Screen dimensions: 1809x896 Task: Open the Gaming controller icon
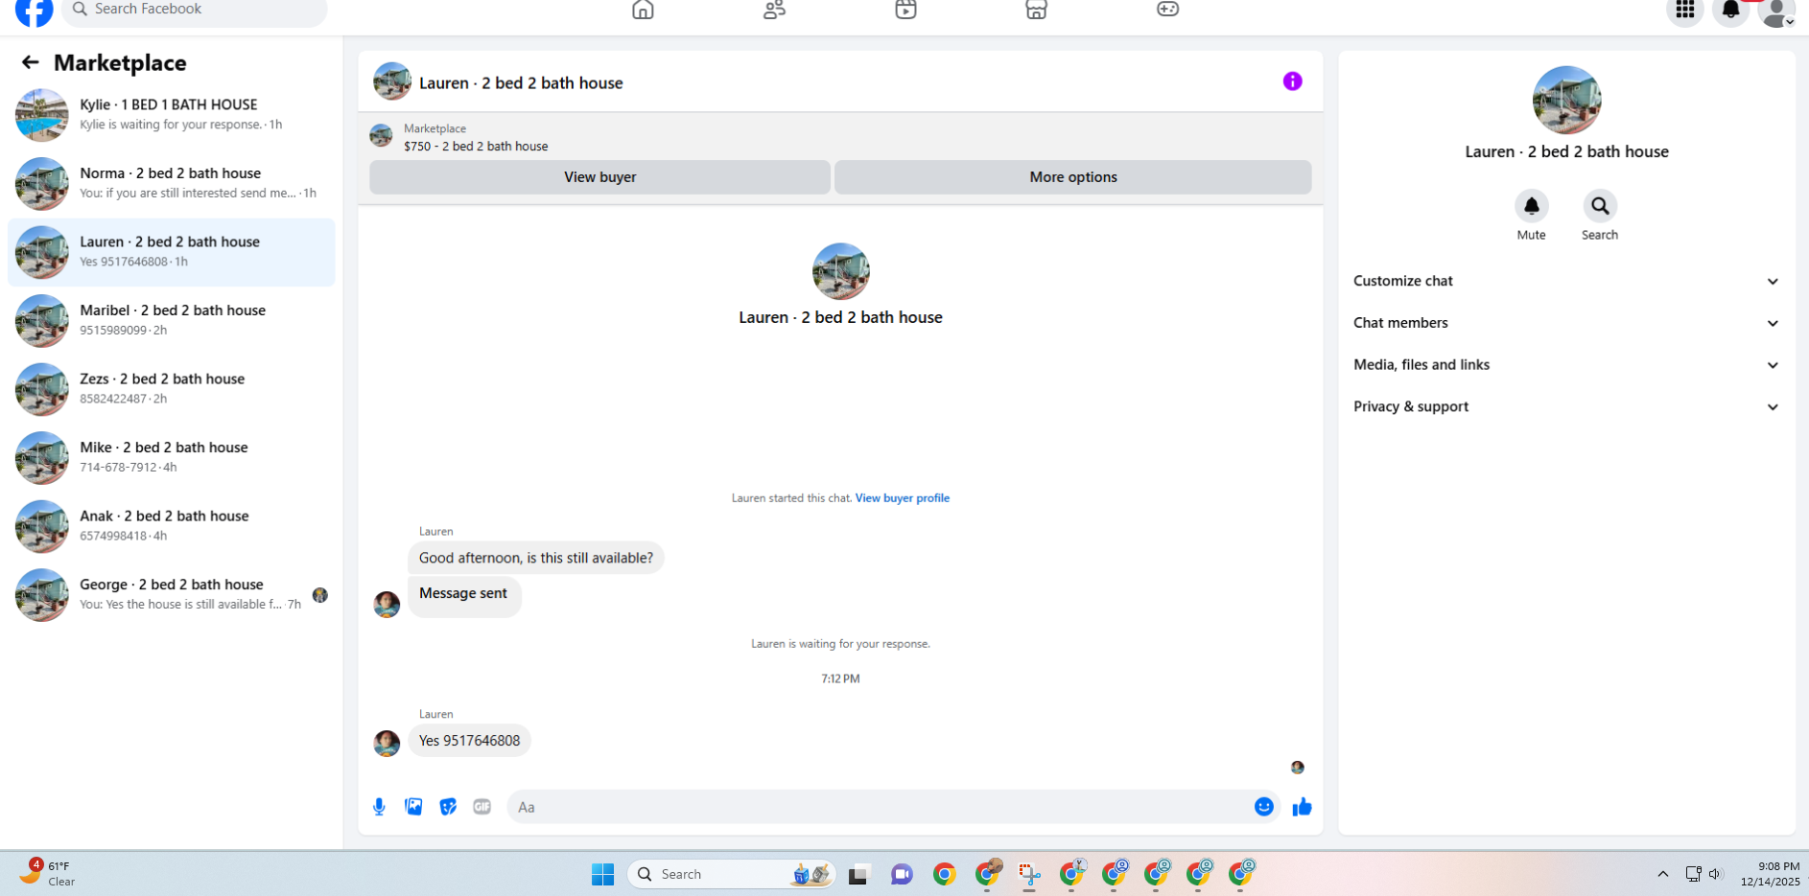[1167, 10]
